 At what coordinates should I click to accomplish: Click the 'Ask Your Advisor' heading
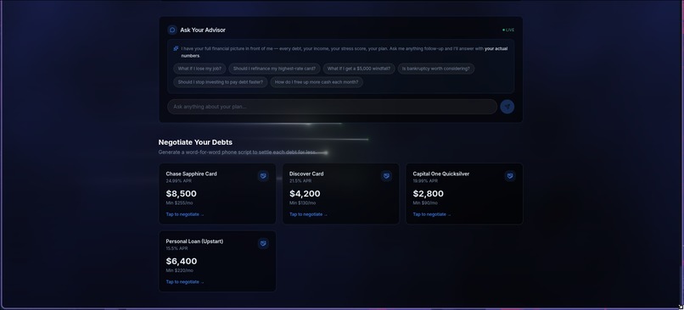(x=203, y=30)
